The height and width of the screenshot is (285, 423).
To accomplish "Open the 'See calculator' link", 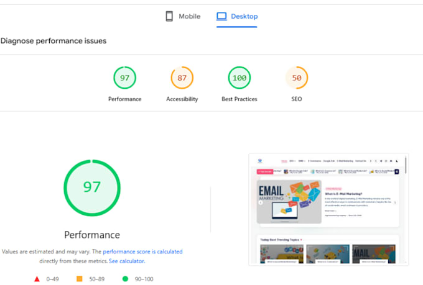I will point(126,261).
